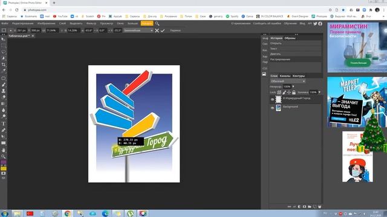Click the Background layer thumbnail
Viewport: 387px width, 217px height.
pyautogui.click(x=278, y=108)
